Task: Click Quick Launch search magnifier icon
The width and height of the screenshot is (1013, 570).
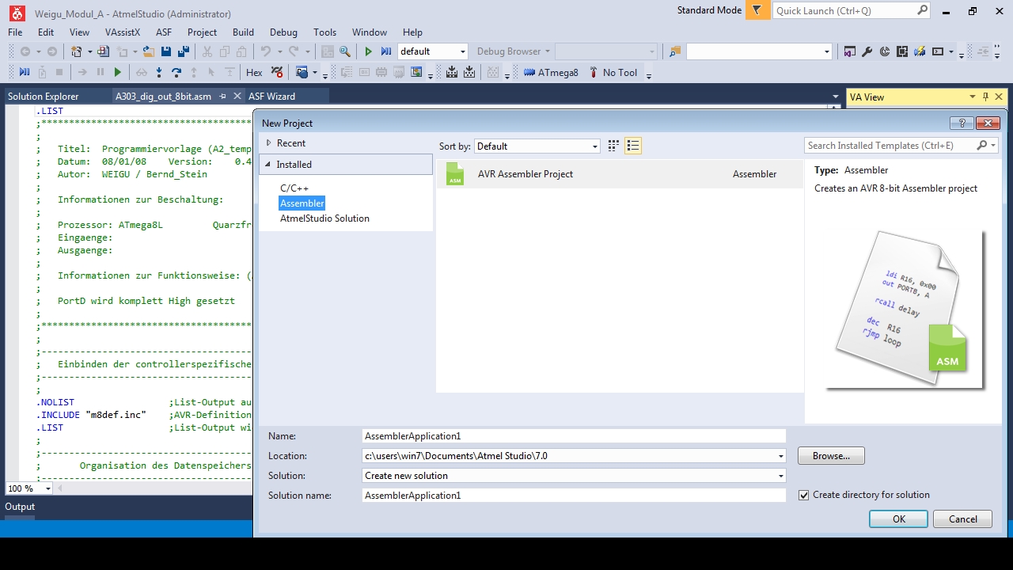Action: [922, 10]
